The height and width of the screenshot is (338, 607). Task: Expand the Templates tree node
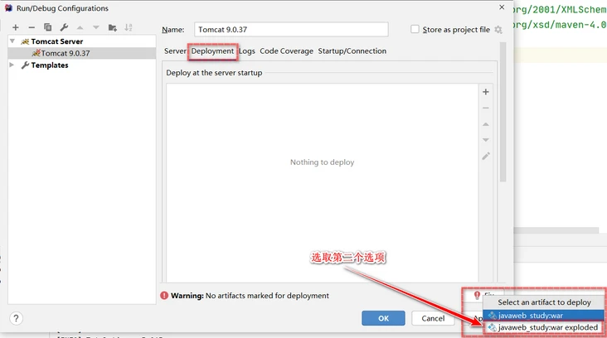(12, 65)
